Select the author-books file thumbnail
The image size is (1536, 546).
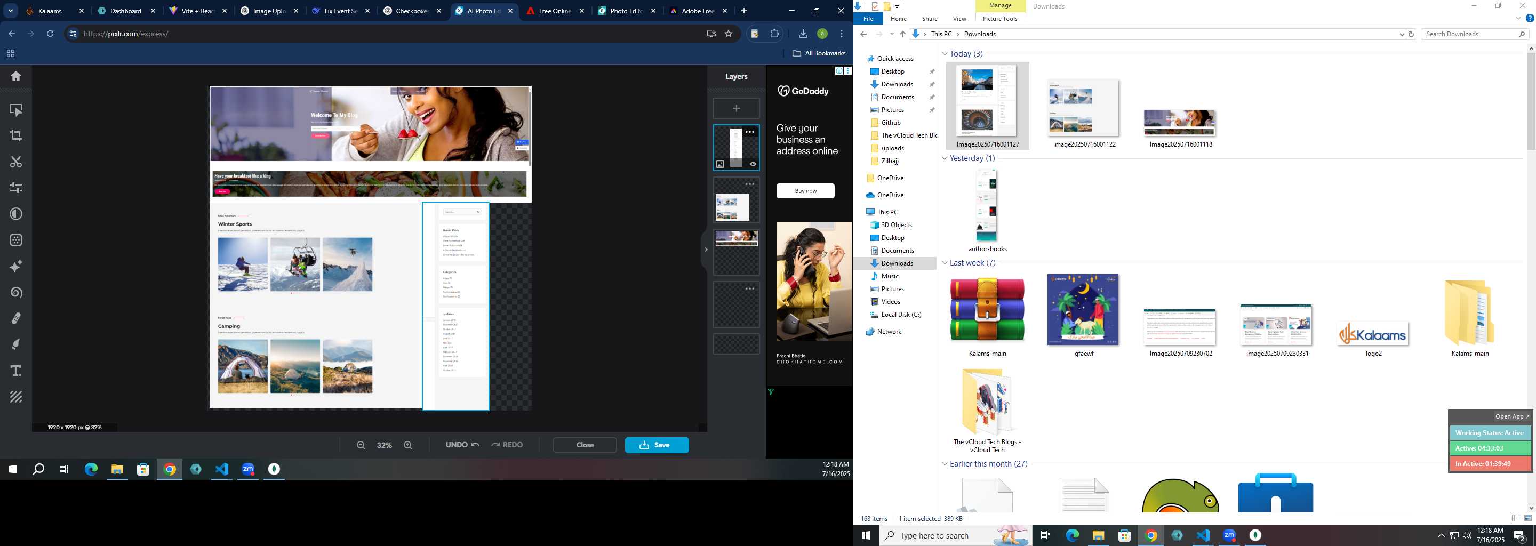point(987,205)
